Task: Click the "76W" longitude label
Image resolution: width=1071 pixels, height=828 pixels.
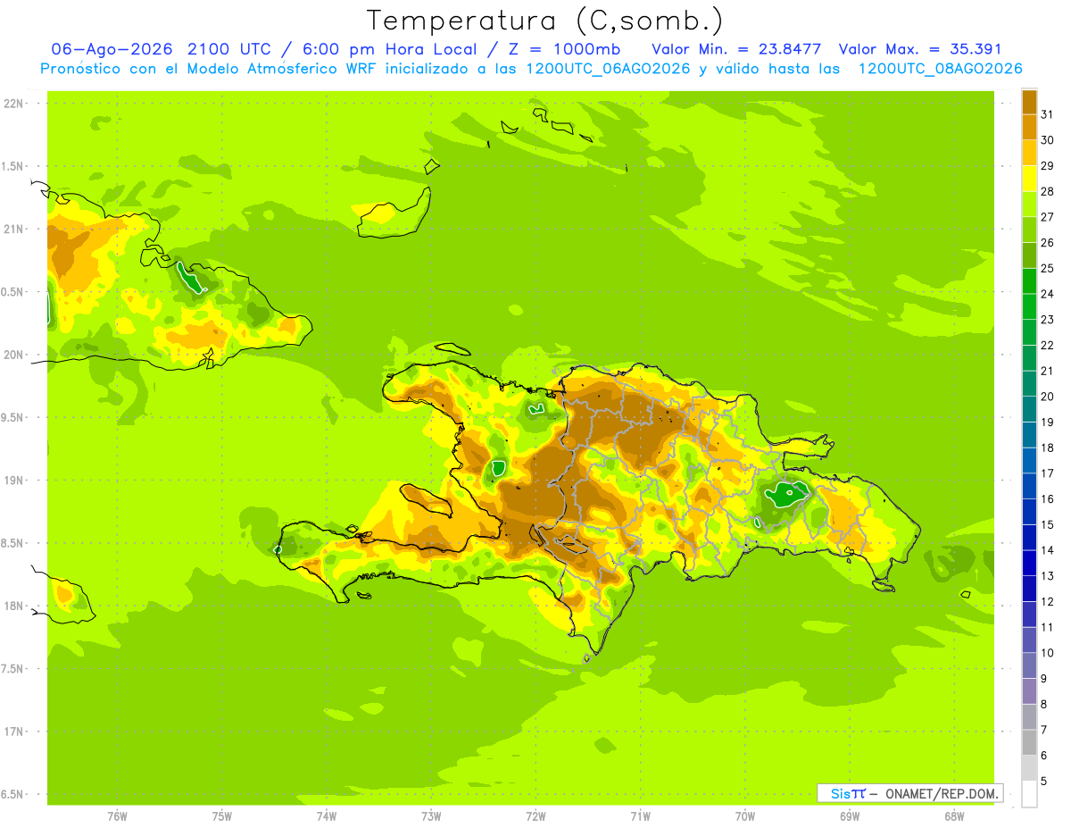Action: point(117,816)
